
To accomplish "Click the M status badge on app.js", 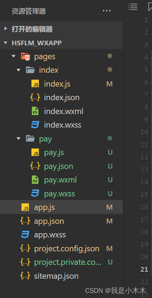I will click(109, 207).
